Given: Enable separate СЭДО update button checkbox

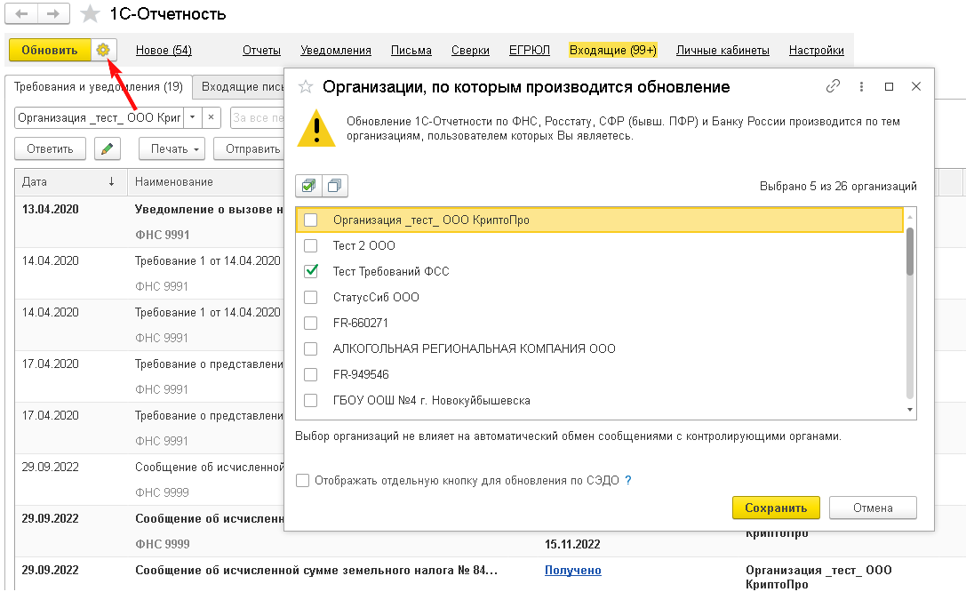Looking at the screenshot, I should pos(303,481).
